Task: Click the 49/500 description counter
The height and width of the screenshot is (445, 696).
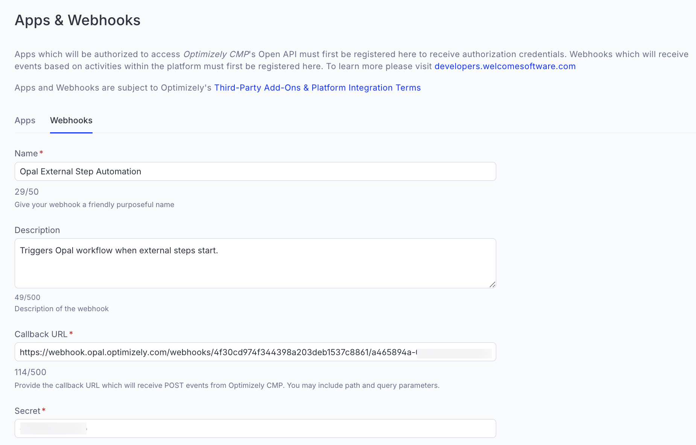Action: click(27, 297)
